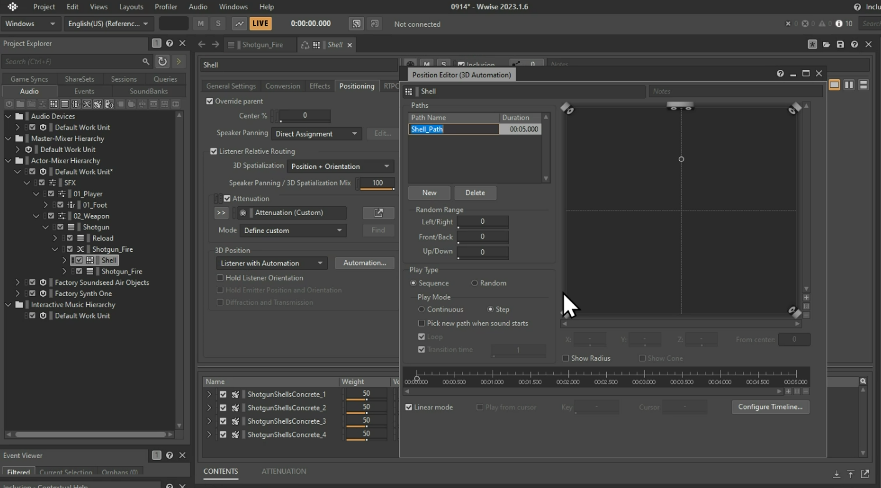Click the ATTENUATION link at bottom
881x488 pixels.
pyautogui.click(x=284, y=471)
